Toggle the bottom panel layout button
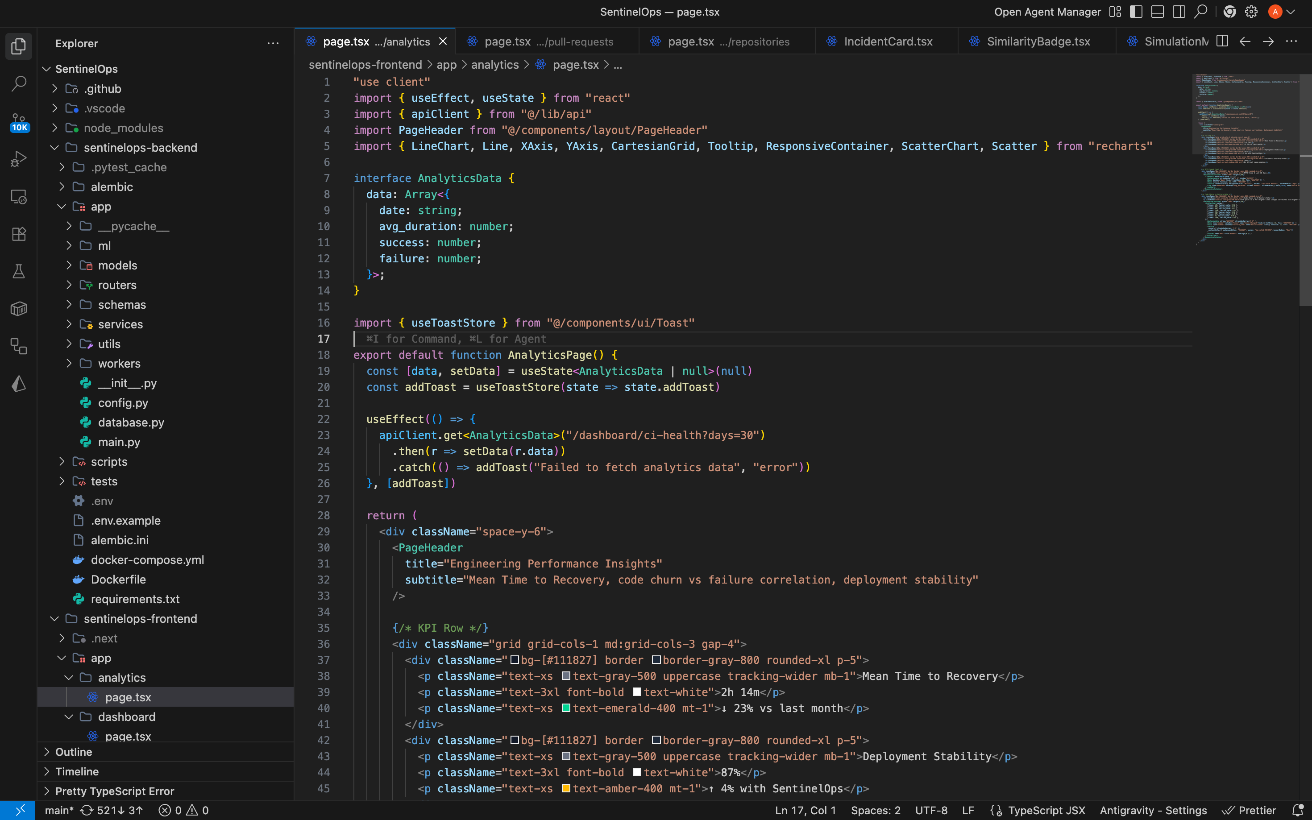Image resolution: width=1312 pixels, height=820 pixels. 1157,12
